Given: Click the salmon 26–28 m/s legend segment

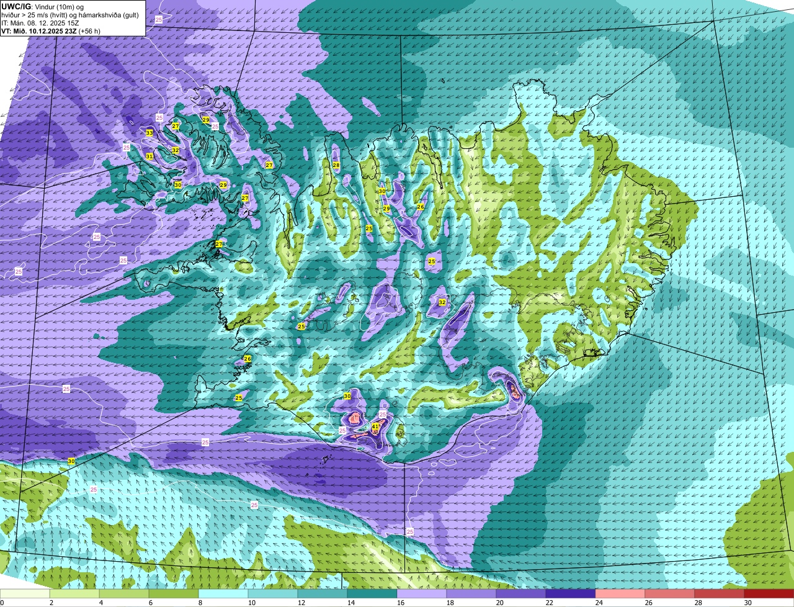Looking at the screenshot, I should click(670, 593).
